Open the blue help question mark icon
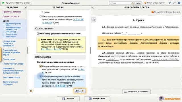The image size is (182, 102). (179, 3)
